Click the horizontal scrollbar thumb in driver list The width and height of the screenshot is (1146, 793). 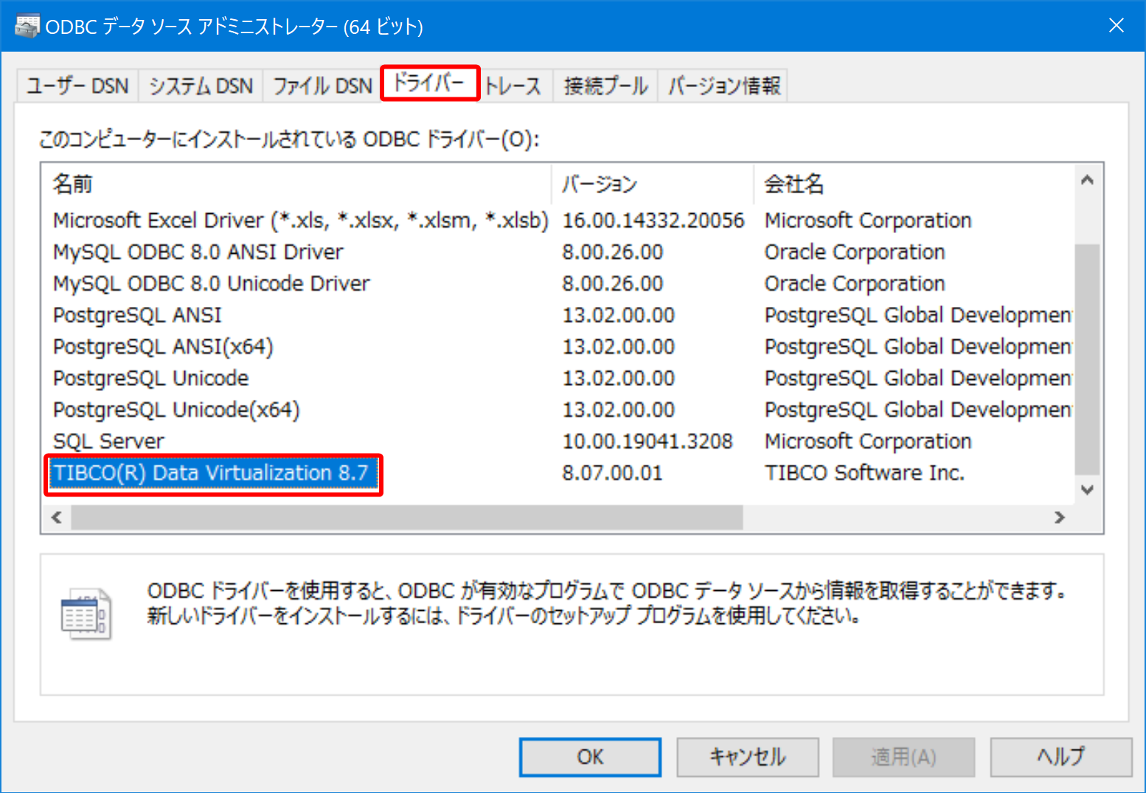407,518
